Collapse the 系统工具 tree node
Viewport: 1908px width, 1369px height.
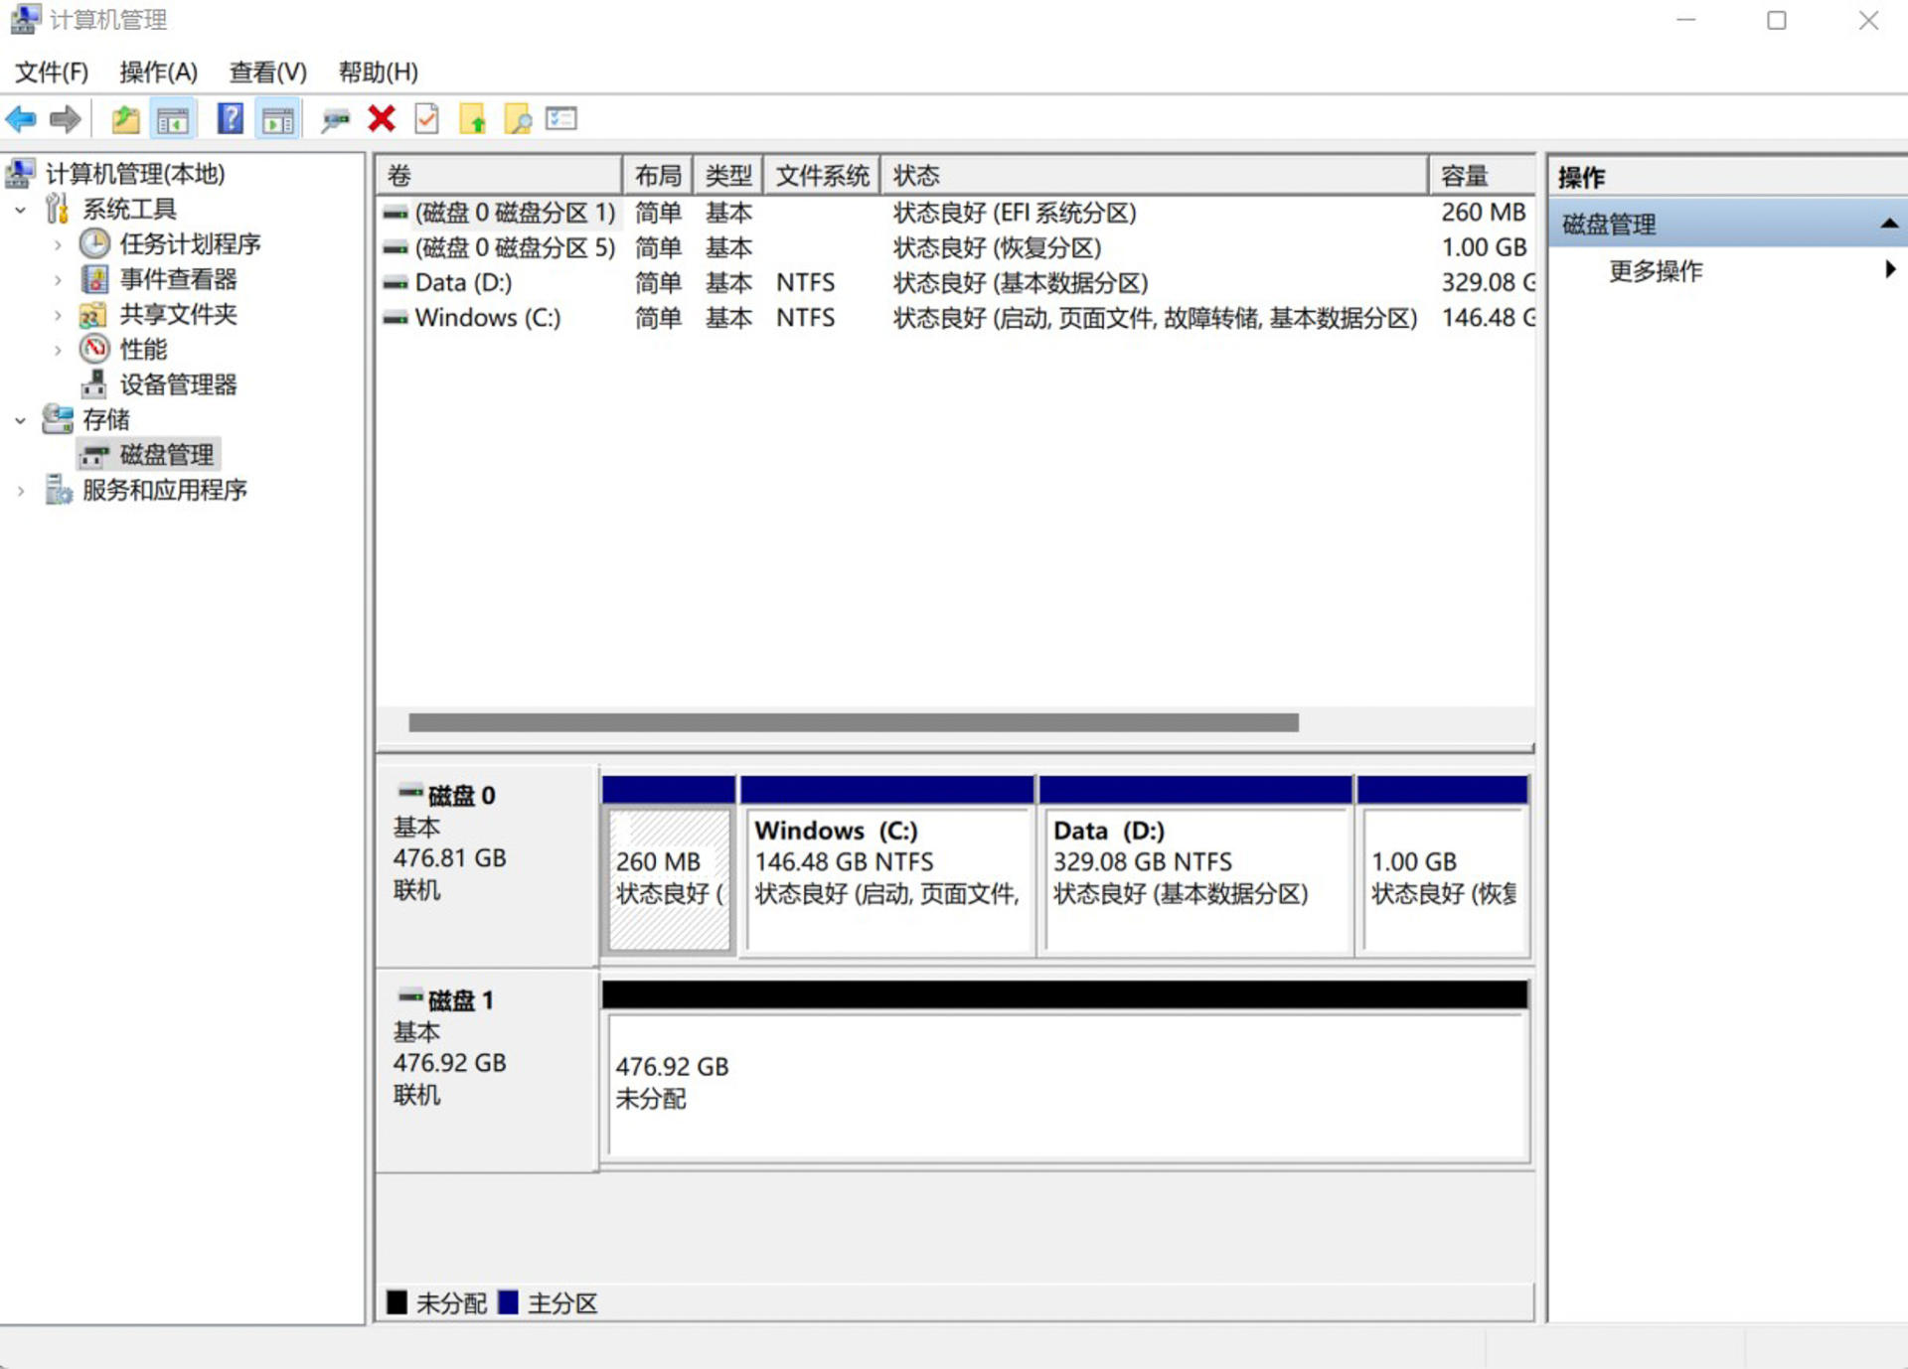21,210
